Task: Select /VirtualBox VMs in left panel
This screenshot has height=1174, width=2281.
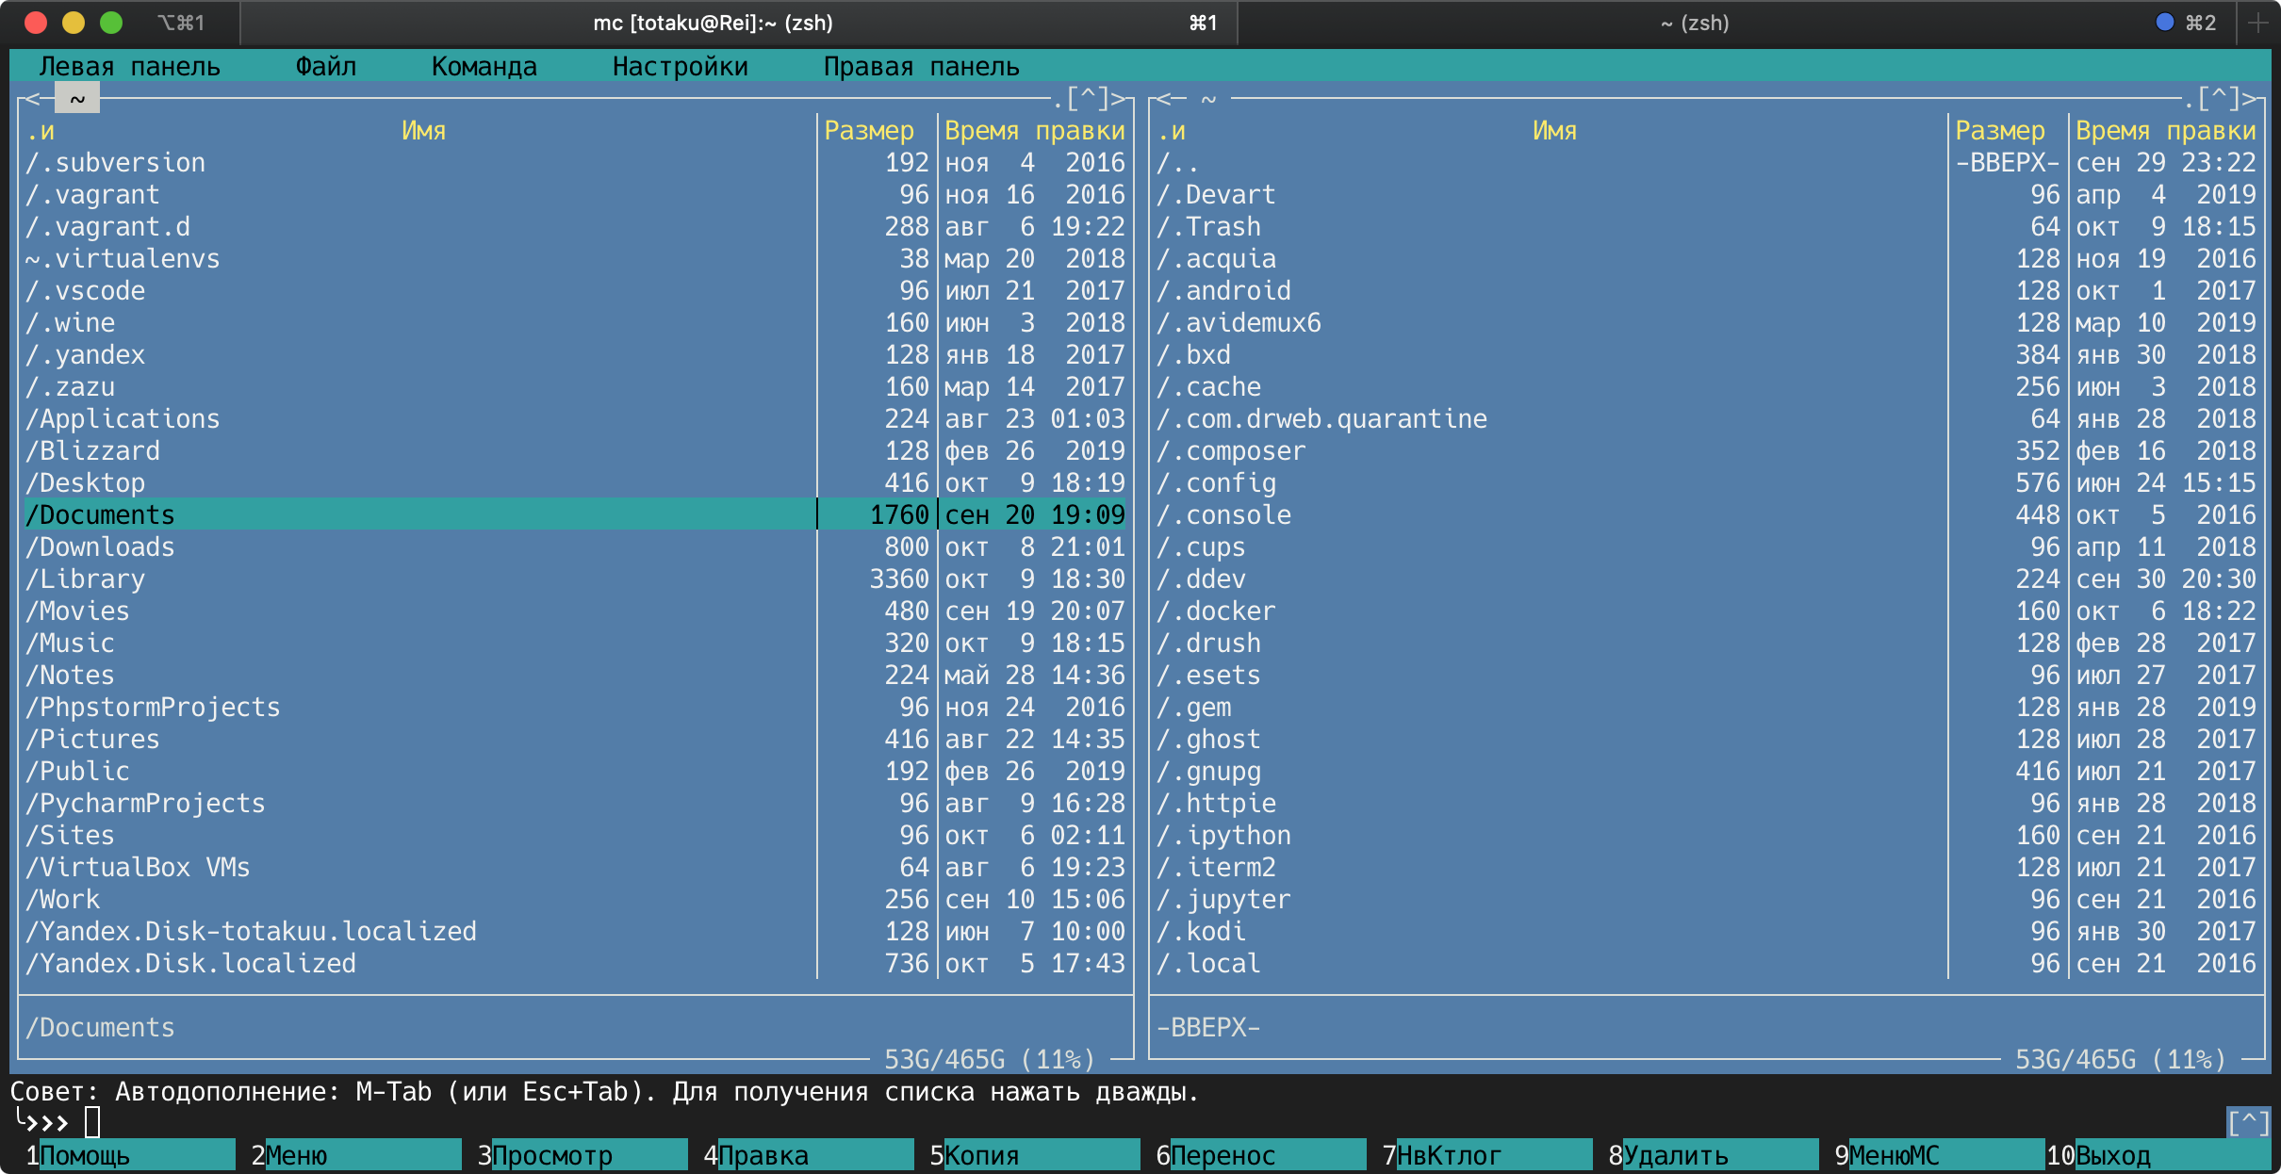Action: pos(575,868)
